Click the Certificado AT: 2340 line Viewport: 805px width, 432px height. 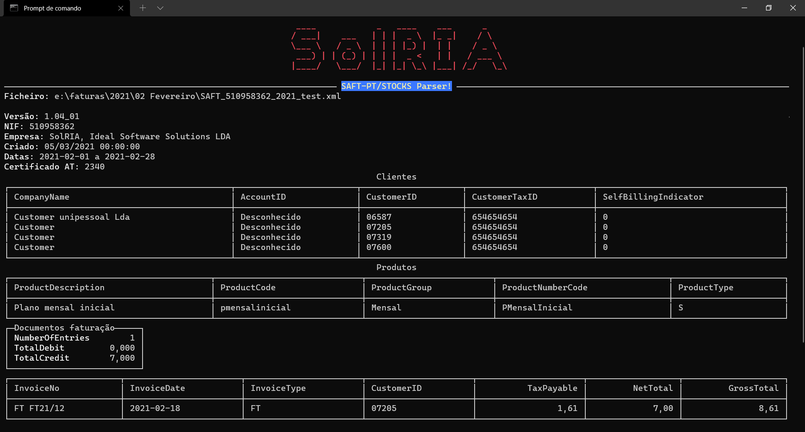[x=54, y=167]
